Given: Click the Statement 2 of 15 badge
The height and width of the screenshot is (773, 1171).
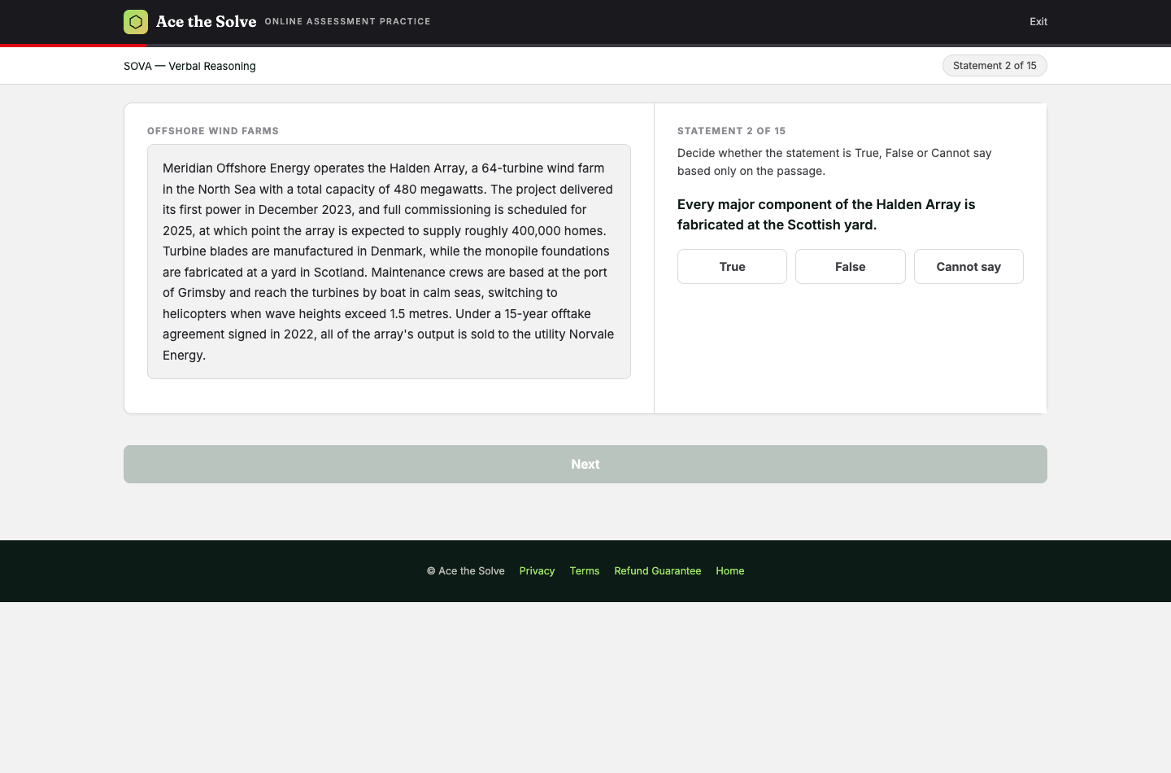Looking at the screenshot, I should click(x=995, y=66).
